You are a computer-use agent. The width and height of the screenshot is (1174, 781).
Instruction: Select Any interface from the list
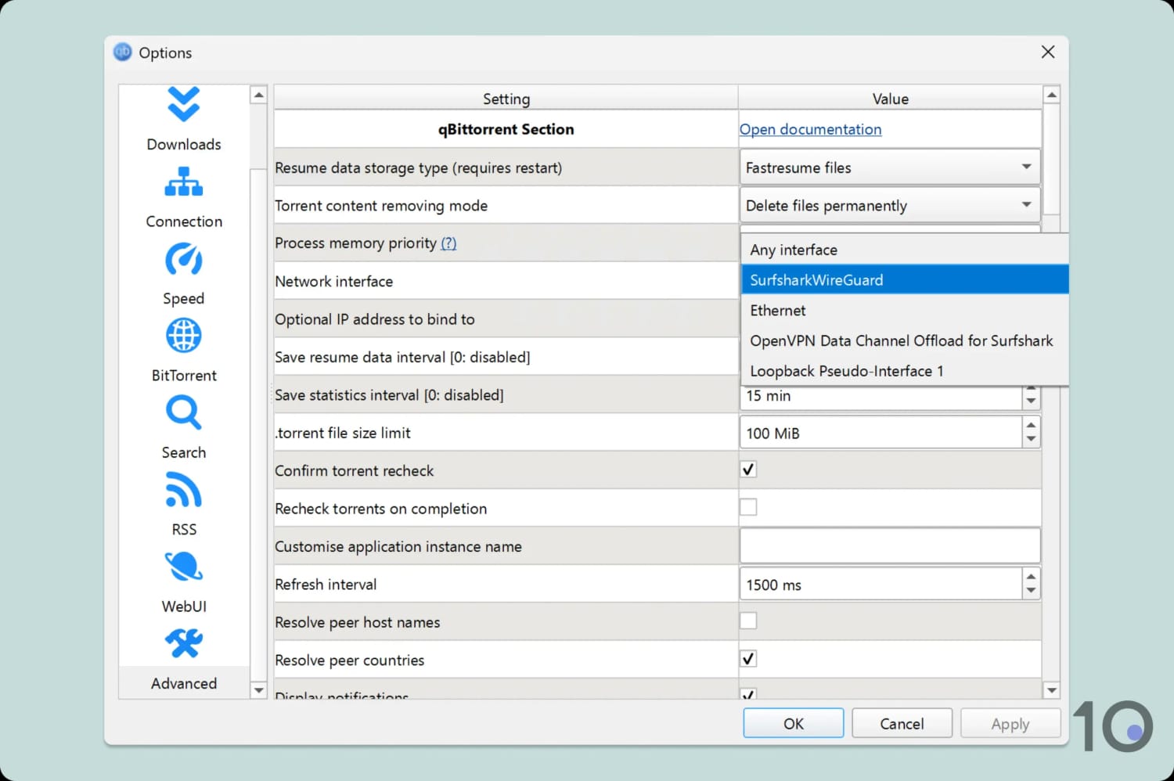point(905,250)
